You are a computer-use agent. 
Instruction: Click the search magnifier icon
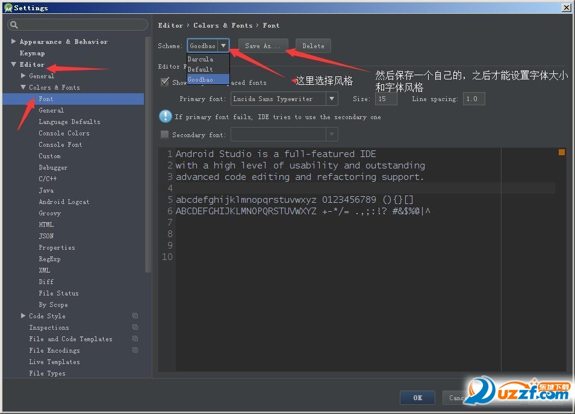[x=14, y=25]
